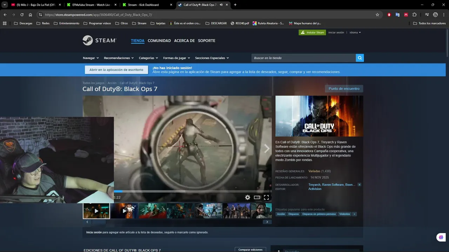Click the magnifier search button in Steam store

point(360,58)
